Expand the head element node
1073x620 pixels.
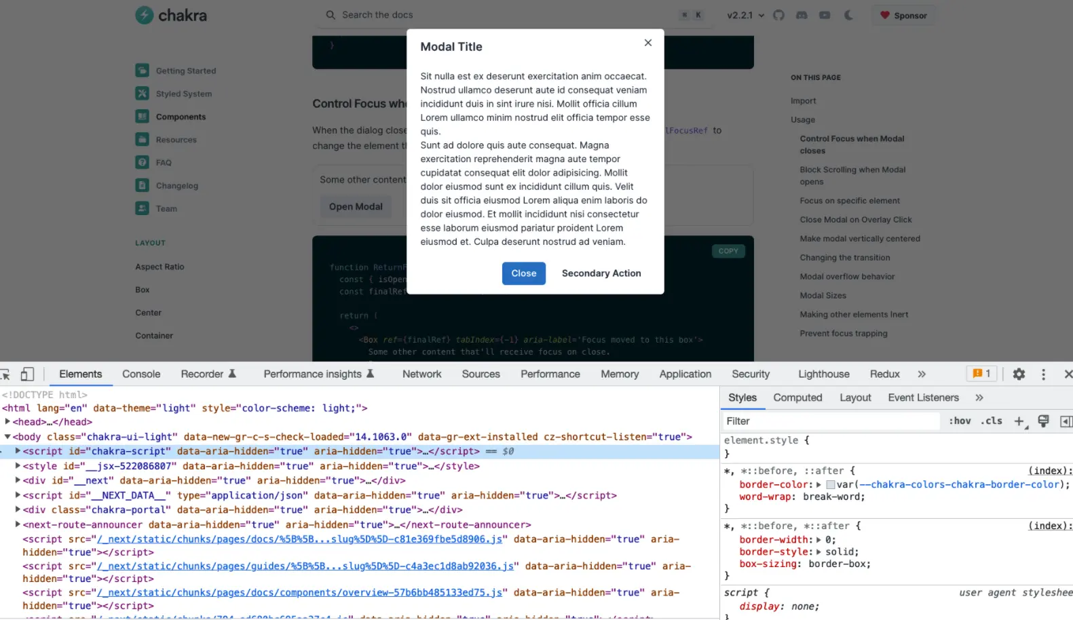(x=7, y=422)
